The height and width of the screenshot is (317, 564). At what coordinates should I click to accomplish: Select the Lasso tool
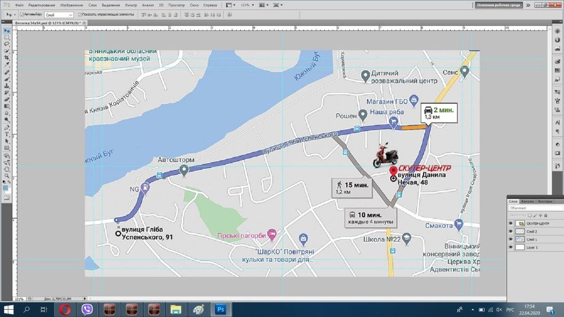pyautogui.click(x=7, y=44)
